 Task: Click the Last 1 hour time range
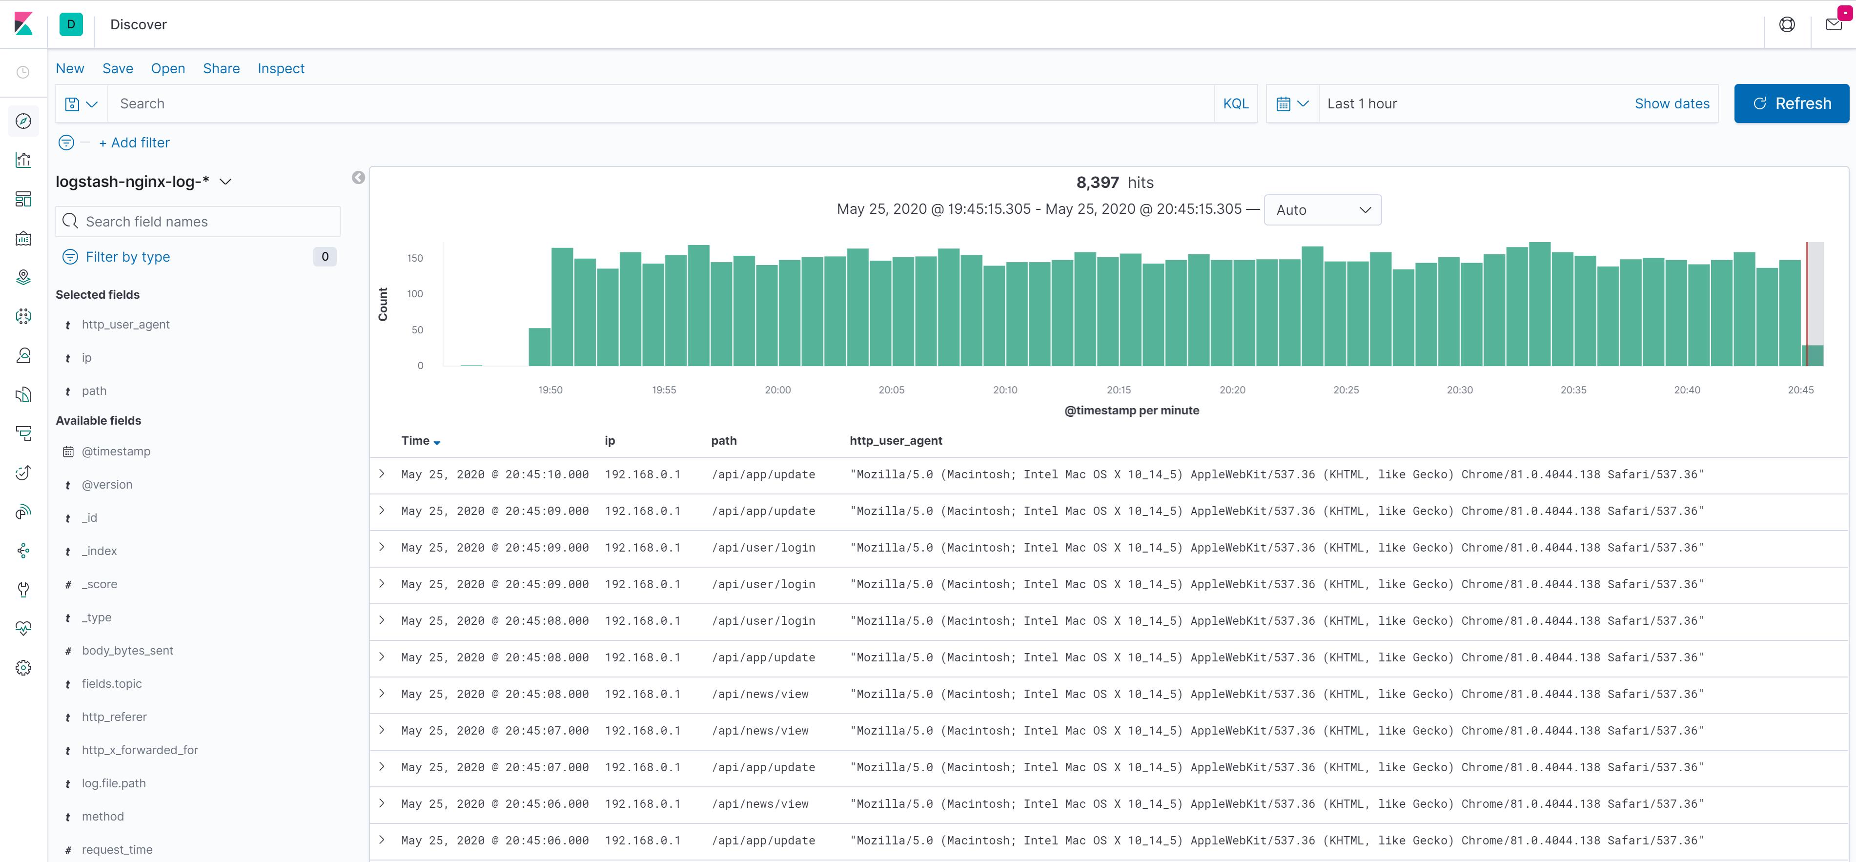(1362, 104)
